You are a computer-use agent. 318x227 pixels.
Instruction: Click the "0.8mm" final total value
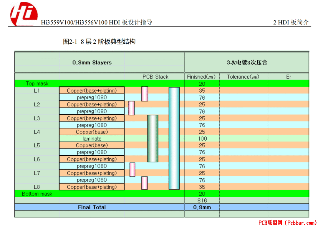coord(202,207)
